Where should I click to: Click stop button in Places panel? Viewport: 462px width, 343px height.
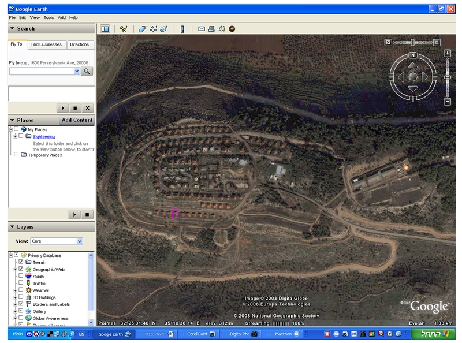(87, 215)
